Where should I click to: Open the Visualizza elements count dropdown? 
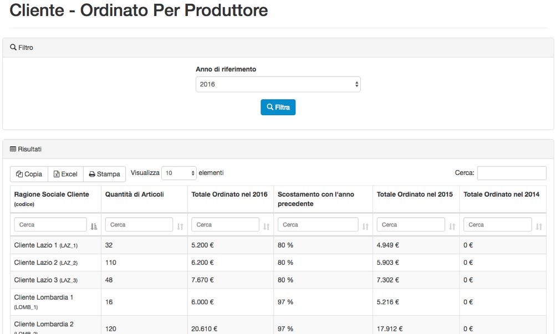tap(178, 173)
